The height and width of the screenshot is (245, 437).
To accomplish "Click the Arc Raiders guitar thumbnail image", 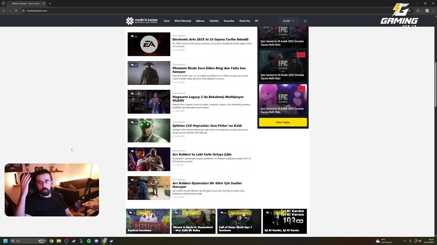I will pos(149,188).
